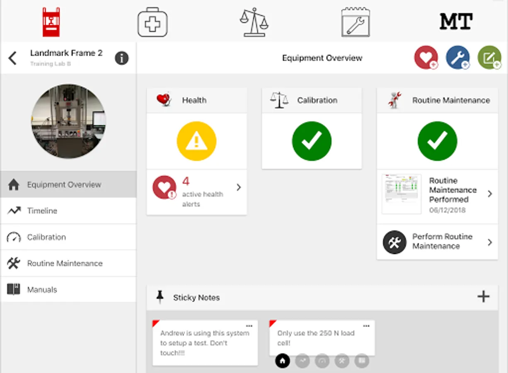
Task: Open the first-aid health kit icon
Action: pyautogui.click(x=152, y=22)
